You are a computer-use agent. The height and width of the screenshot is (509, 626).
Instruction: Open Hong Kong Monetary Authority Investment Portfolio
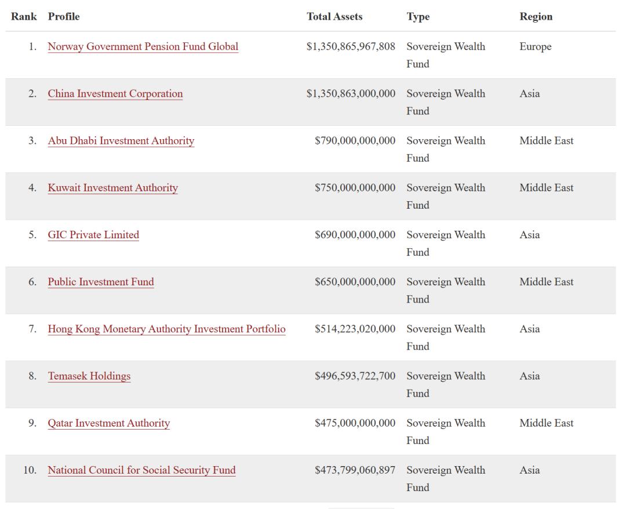tap(166, 329)
